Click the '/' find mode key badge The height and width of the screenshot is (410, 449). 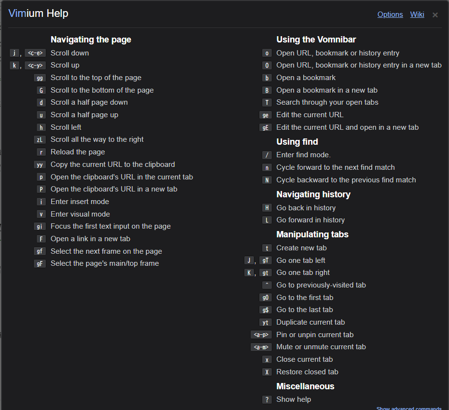tap(267, 155)
